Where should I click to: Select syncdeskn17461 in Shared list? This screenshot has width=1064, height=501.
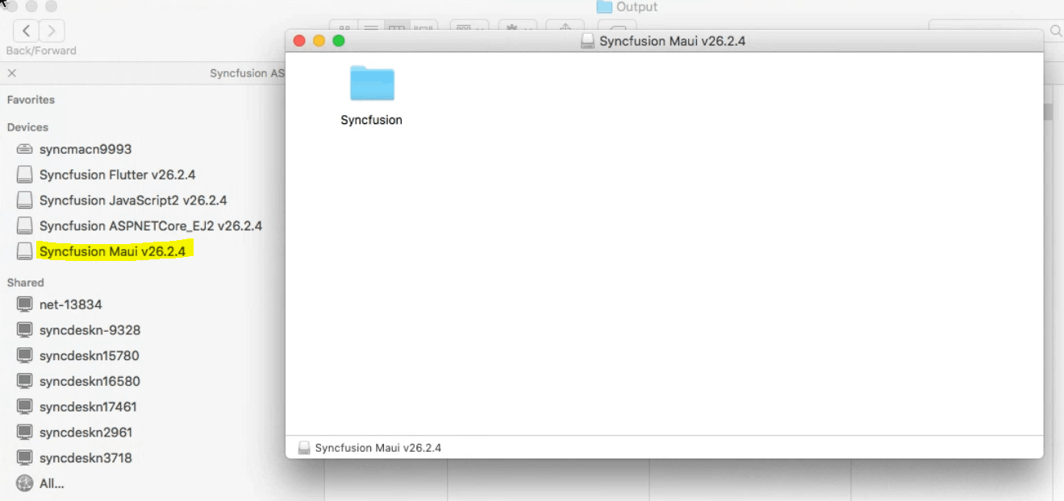click(88, 407)
